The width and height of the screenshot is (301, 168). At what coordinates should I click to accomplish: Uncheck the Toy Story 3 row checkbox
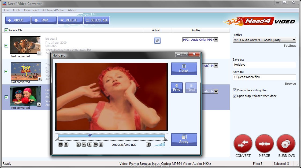click(x=6, y=72)
